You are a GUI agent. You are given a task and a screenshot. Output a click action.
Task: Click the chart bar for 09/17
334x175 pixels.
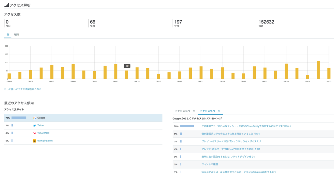[x=158, y=76]
